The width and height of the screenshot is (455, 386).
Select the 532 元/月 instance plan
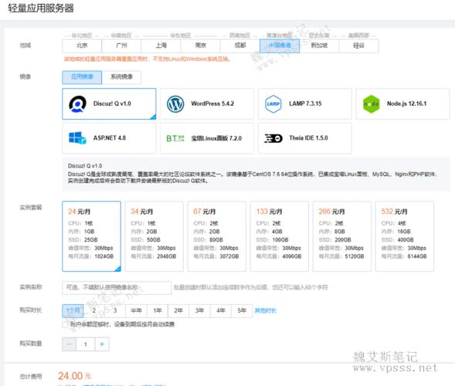[405, 236]
